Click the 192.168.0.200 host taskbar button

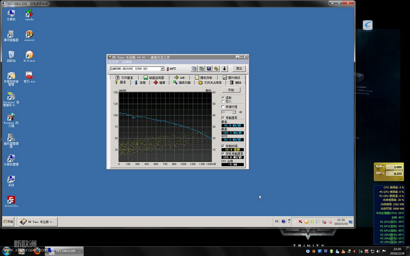tap(64, 251)
